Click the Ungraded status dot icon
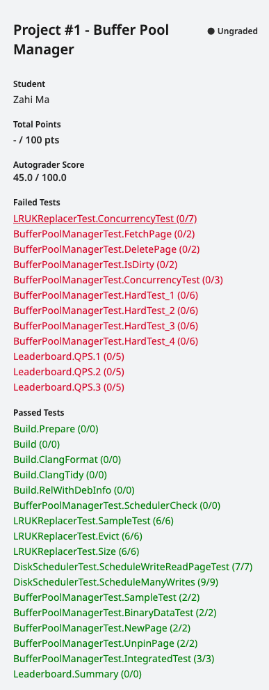Image resolution: width=269 pixels, height=690 pixels. pos(211,31)
